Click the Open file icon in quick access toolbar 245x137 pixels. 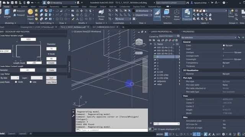8,3
